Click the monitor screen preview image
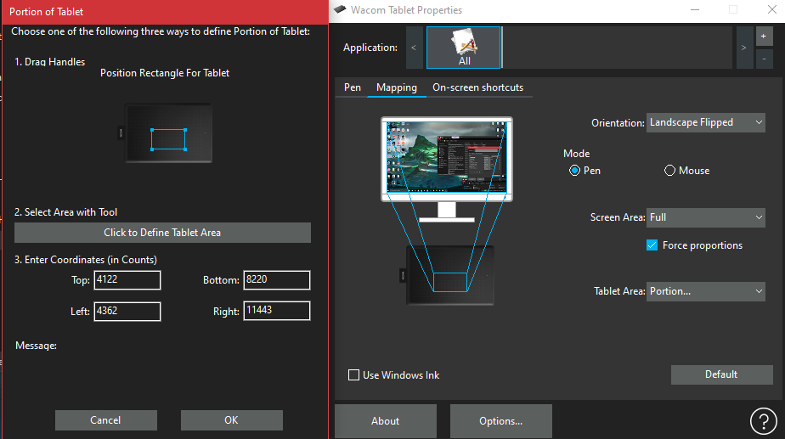Image resolution: width=785 pixels, height=439 pixels. [x=446, y=158]
